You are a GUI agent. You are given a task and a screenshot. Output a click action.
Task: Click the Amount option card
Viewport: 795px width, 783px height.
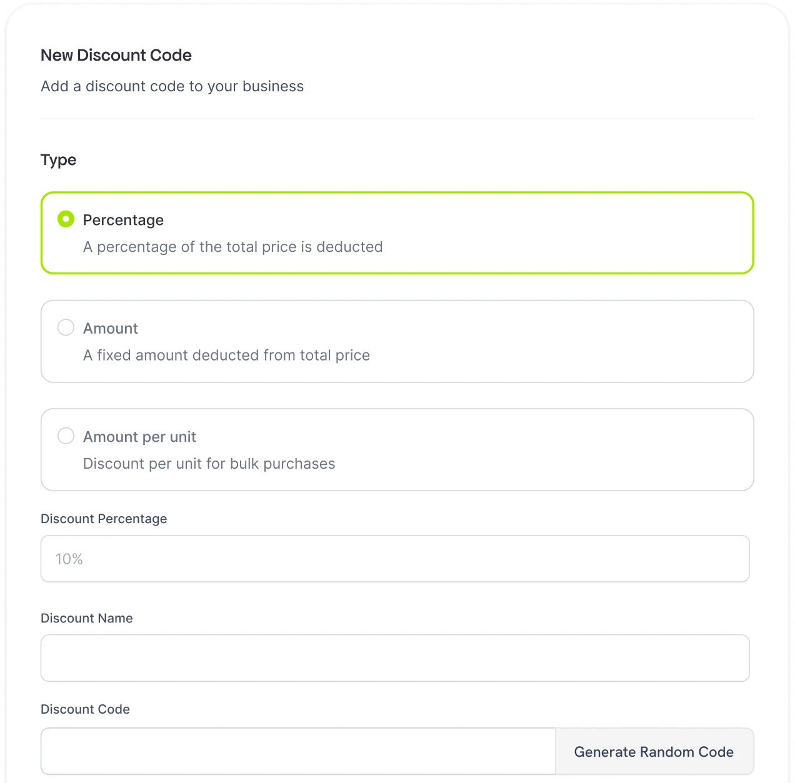click(397, 341)
